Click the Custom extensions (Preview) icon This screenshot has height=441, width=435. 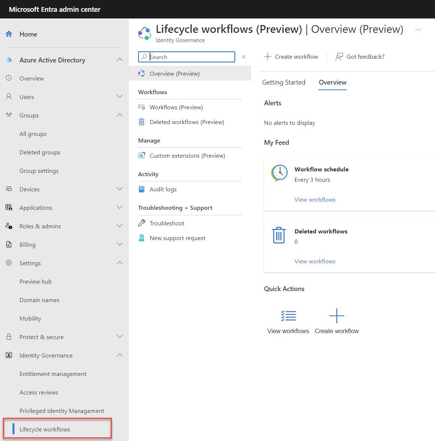[x=141, y=155]
